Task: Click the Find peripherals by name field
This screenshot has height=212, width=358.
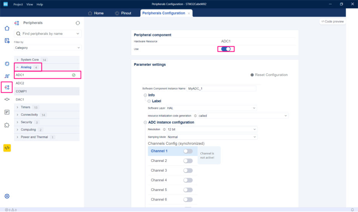Action: [x=47, y=34]
